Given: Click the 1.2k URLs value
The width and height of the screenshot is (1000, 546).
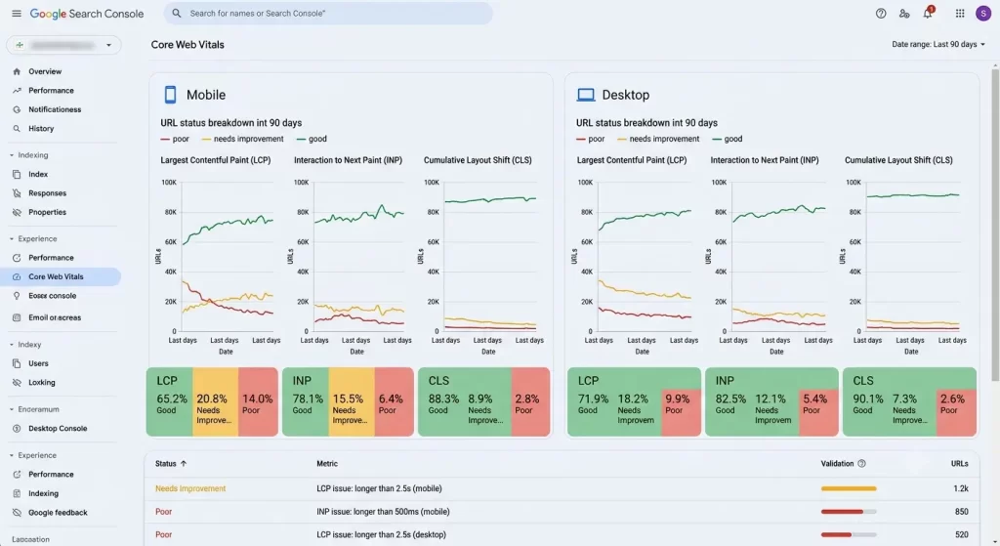Looking at the screenshot, I should pyautogui.click(x=961, y=488).
